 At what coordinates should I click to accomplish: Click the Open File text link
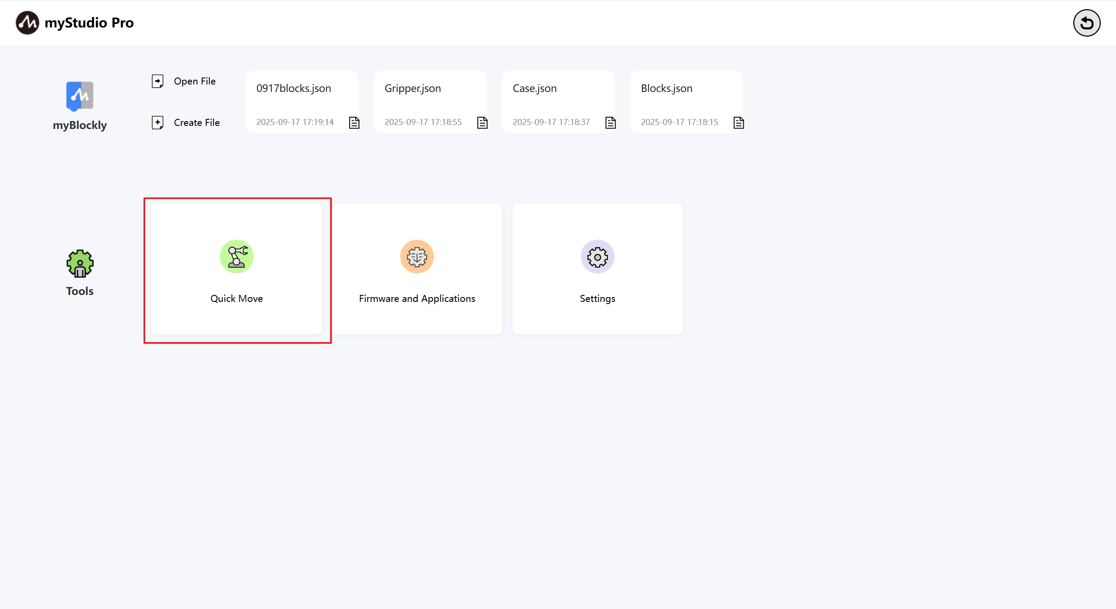click(x=194, y=81)
